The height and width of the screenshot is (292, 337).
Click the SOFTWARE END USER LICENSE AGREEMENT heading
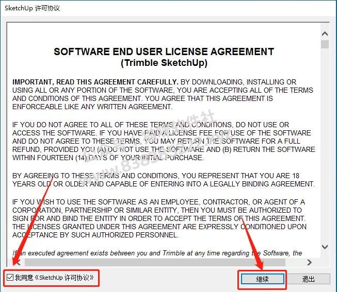[164, 51]
